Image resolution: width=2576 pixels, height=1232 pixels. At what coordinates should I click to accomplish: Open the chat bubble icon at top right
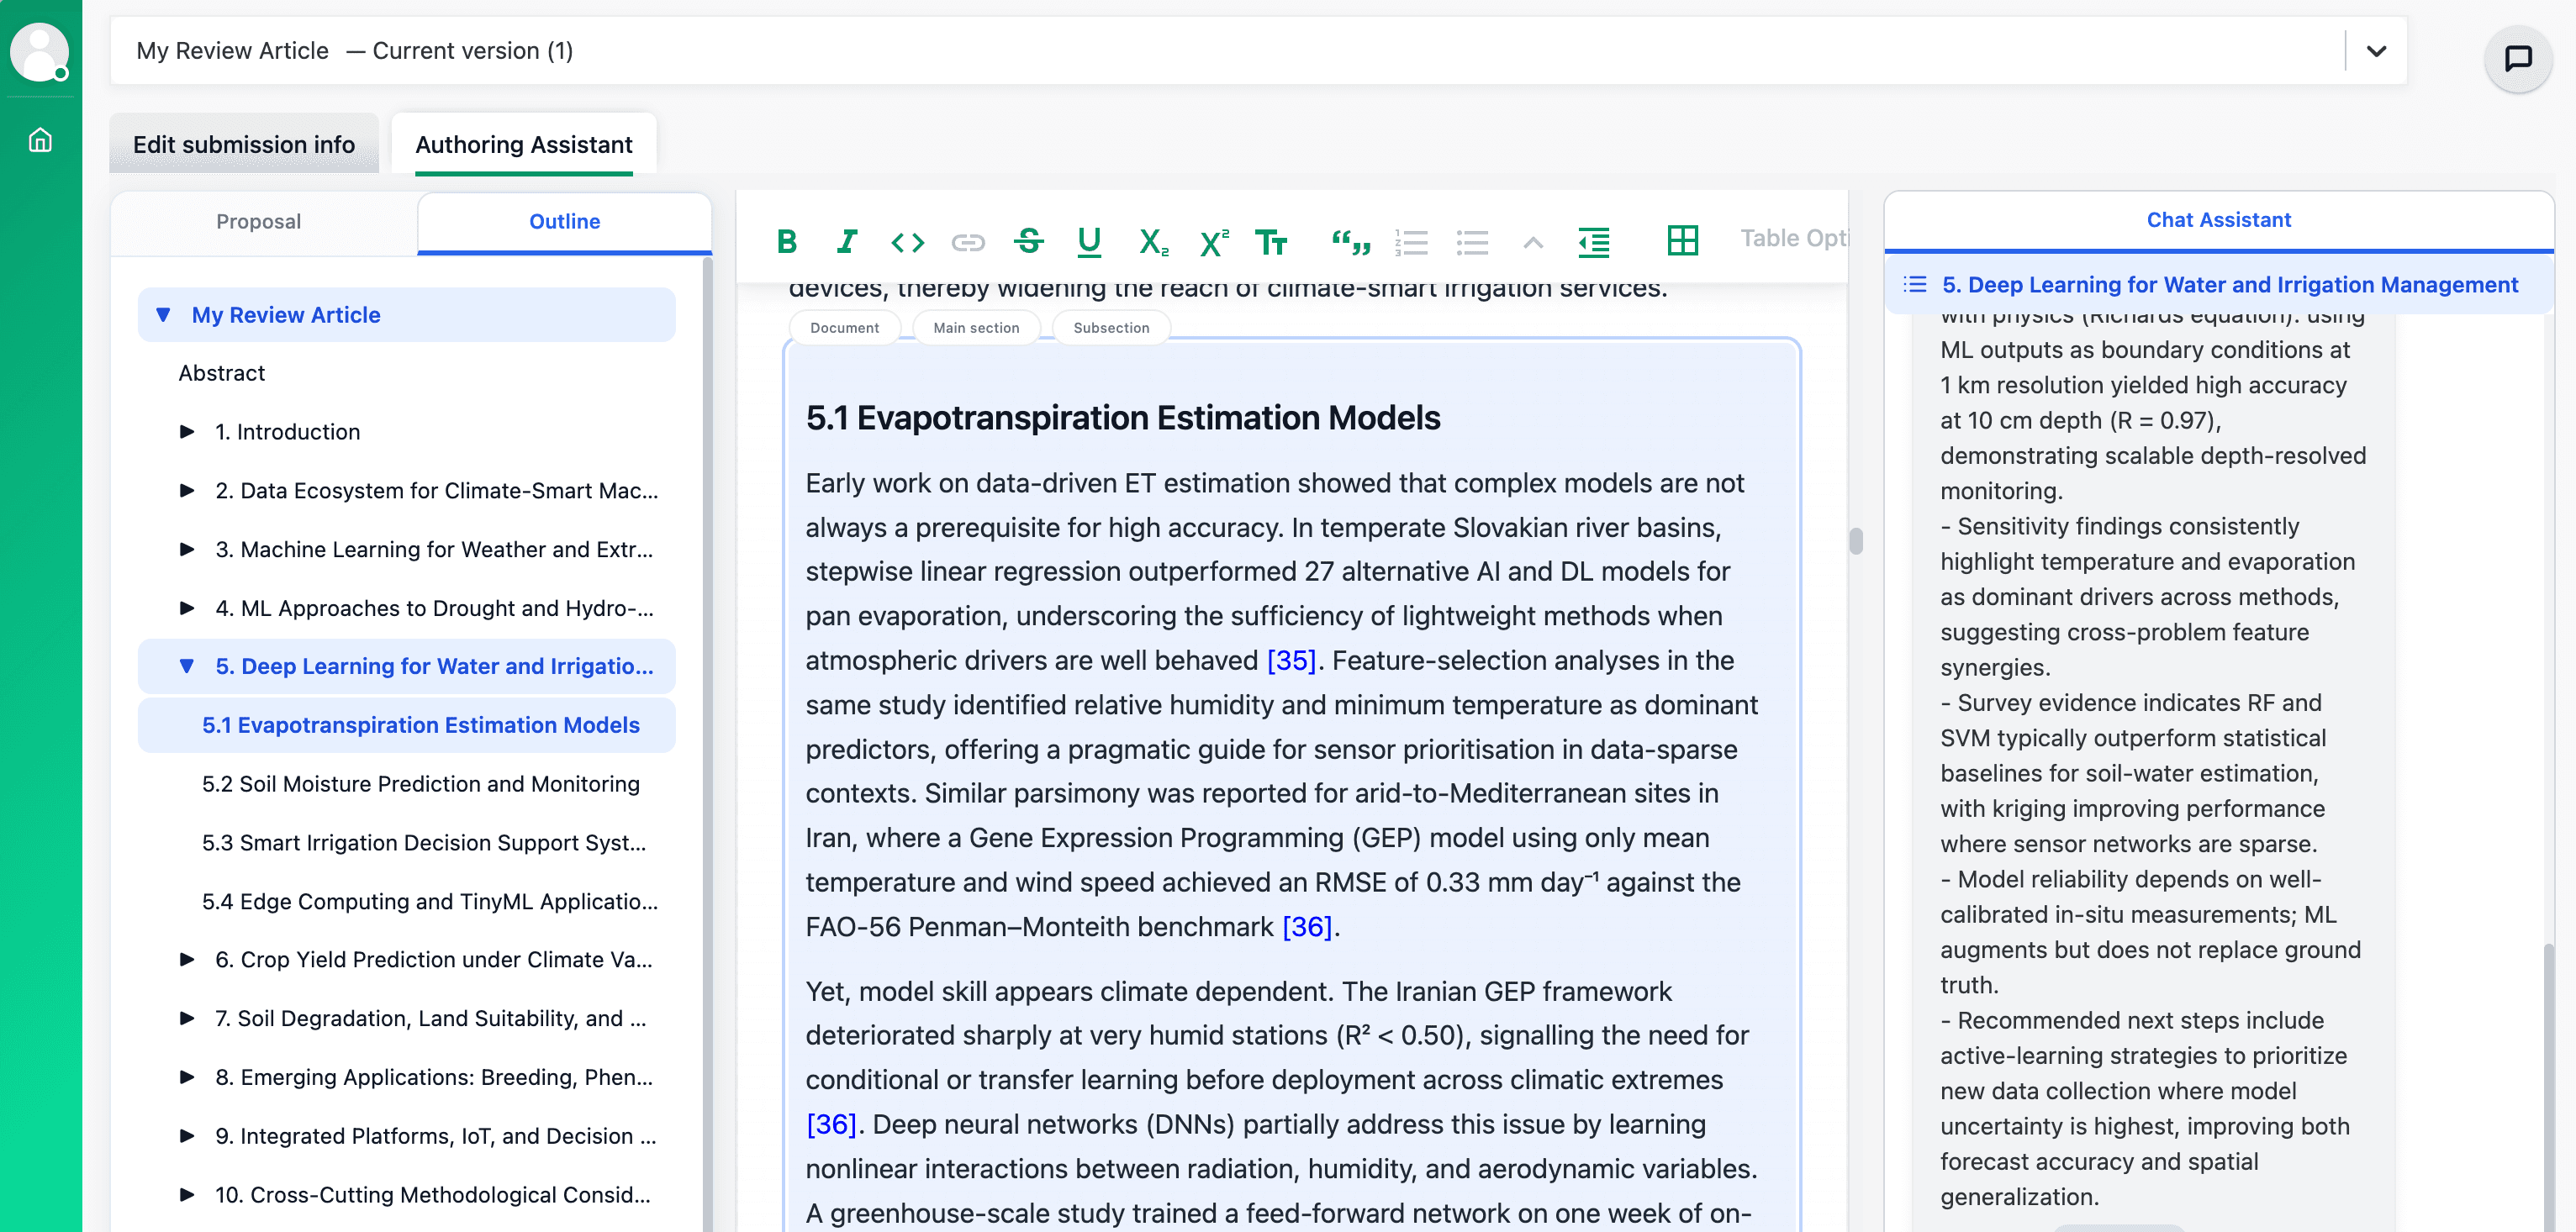point(2518,58)
